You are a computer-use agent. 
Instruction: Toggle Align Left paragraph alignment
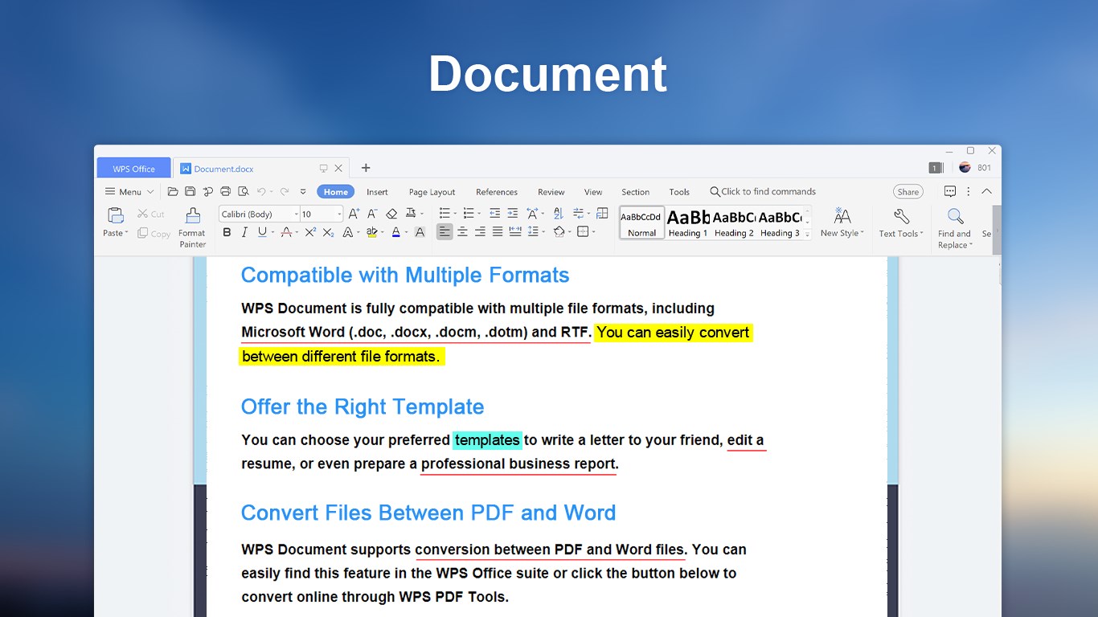coord(445,231)
